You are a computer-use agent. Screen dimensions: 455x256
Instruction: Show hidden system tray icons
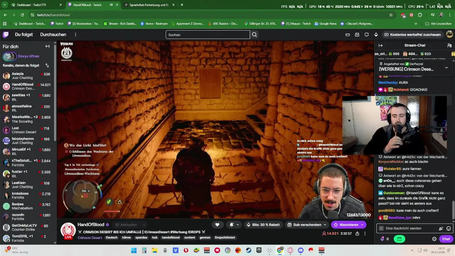coord(412,250)
